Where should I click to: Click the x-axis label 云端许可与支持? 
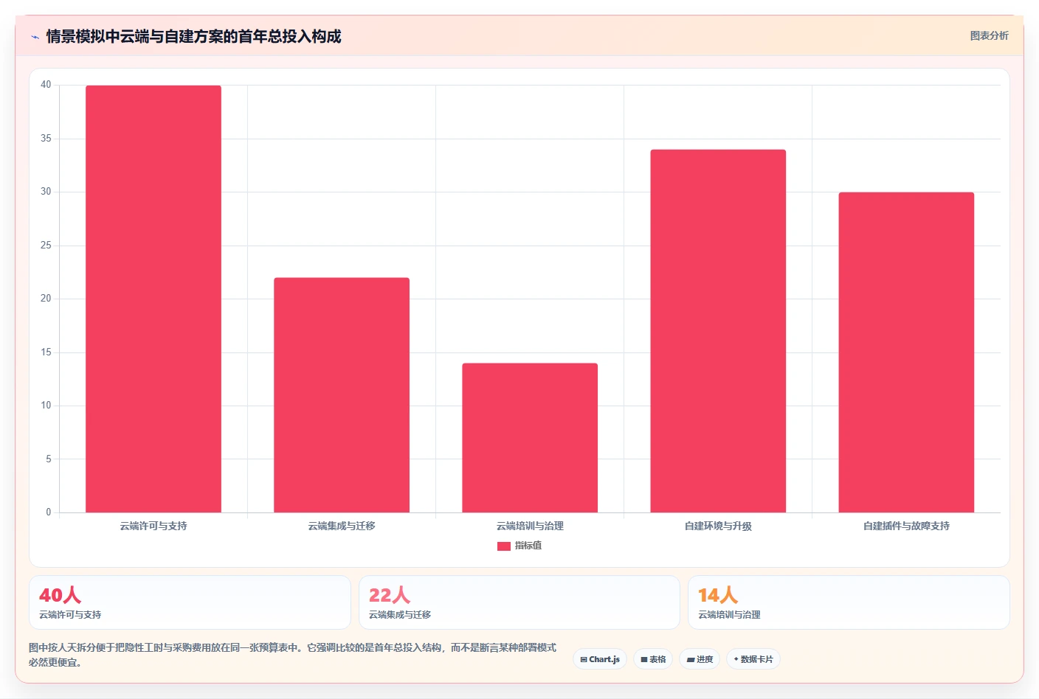coord(153,526)
